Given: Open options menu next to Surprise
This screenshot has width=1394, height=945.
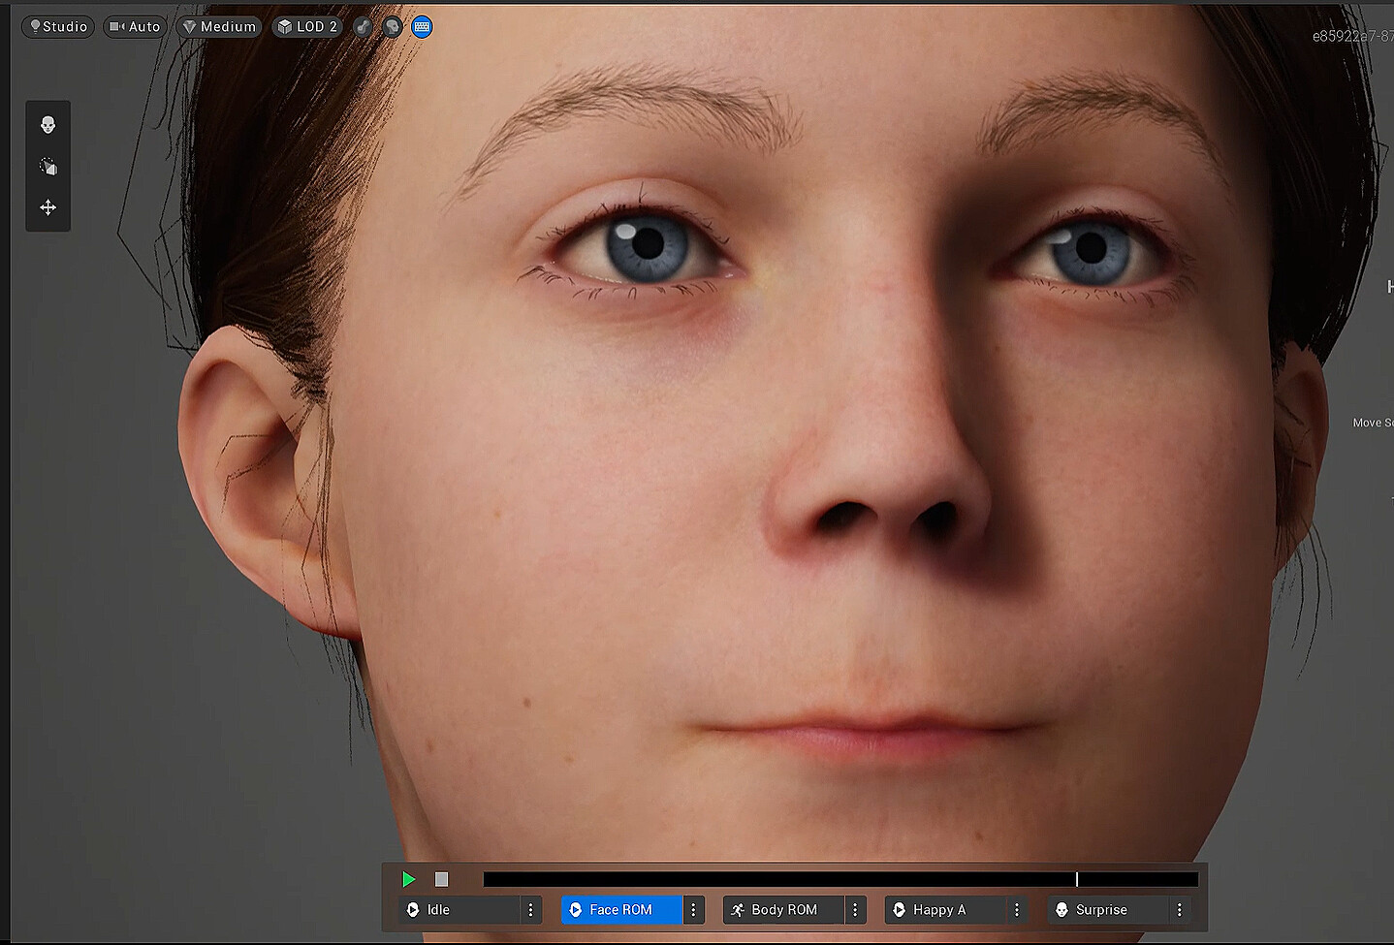Looking at the screenshot, I should [x=1180, y=910].
